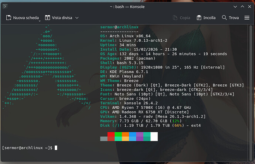255x164 pixels.
Task: Click the "34 mins" uptime value
Action: click(x=127, y=45)
